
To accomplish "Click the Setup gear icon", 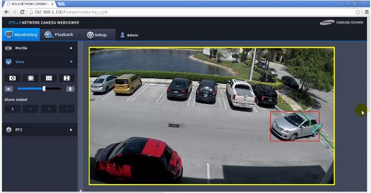I will pos(90,35).
